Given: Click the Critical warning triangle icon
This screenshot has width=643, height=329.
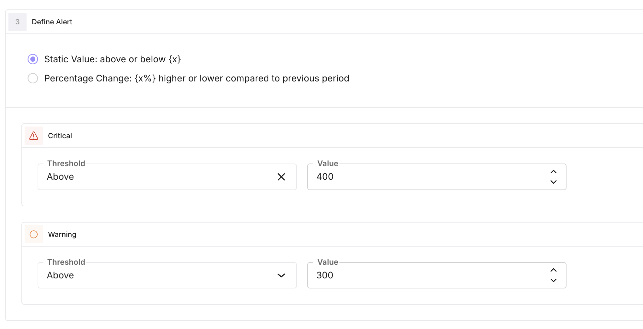Looking at the screenshot, I should click(x=34, y=136).
